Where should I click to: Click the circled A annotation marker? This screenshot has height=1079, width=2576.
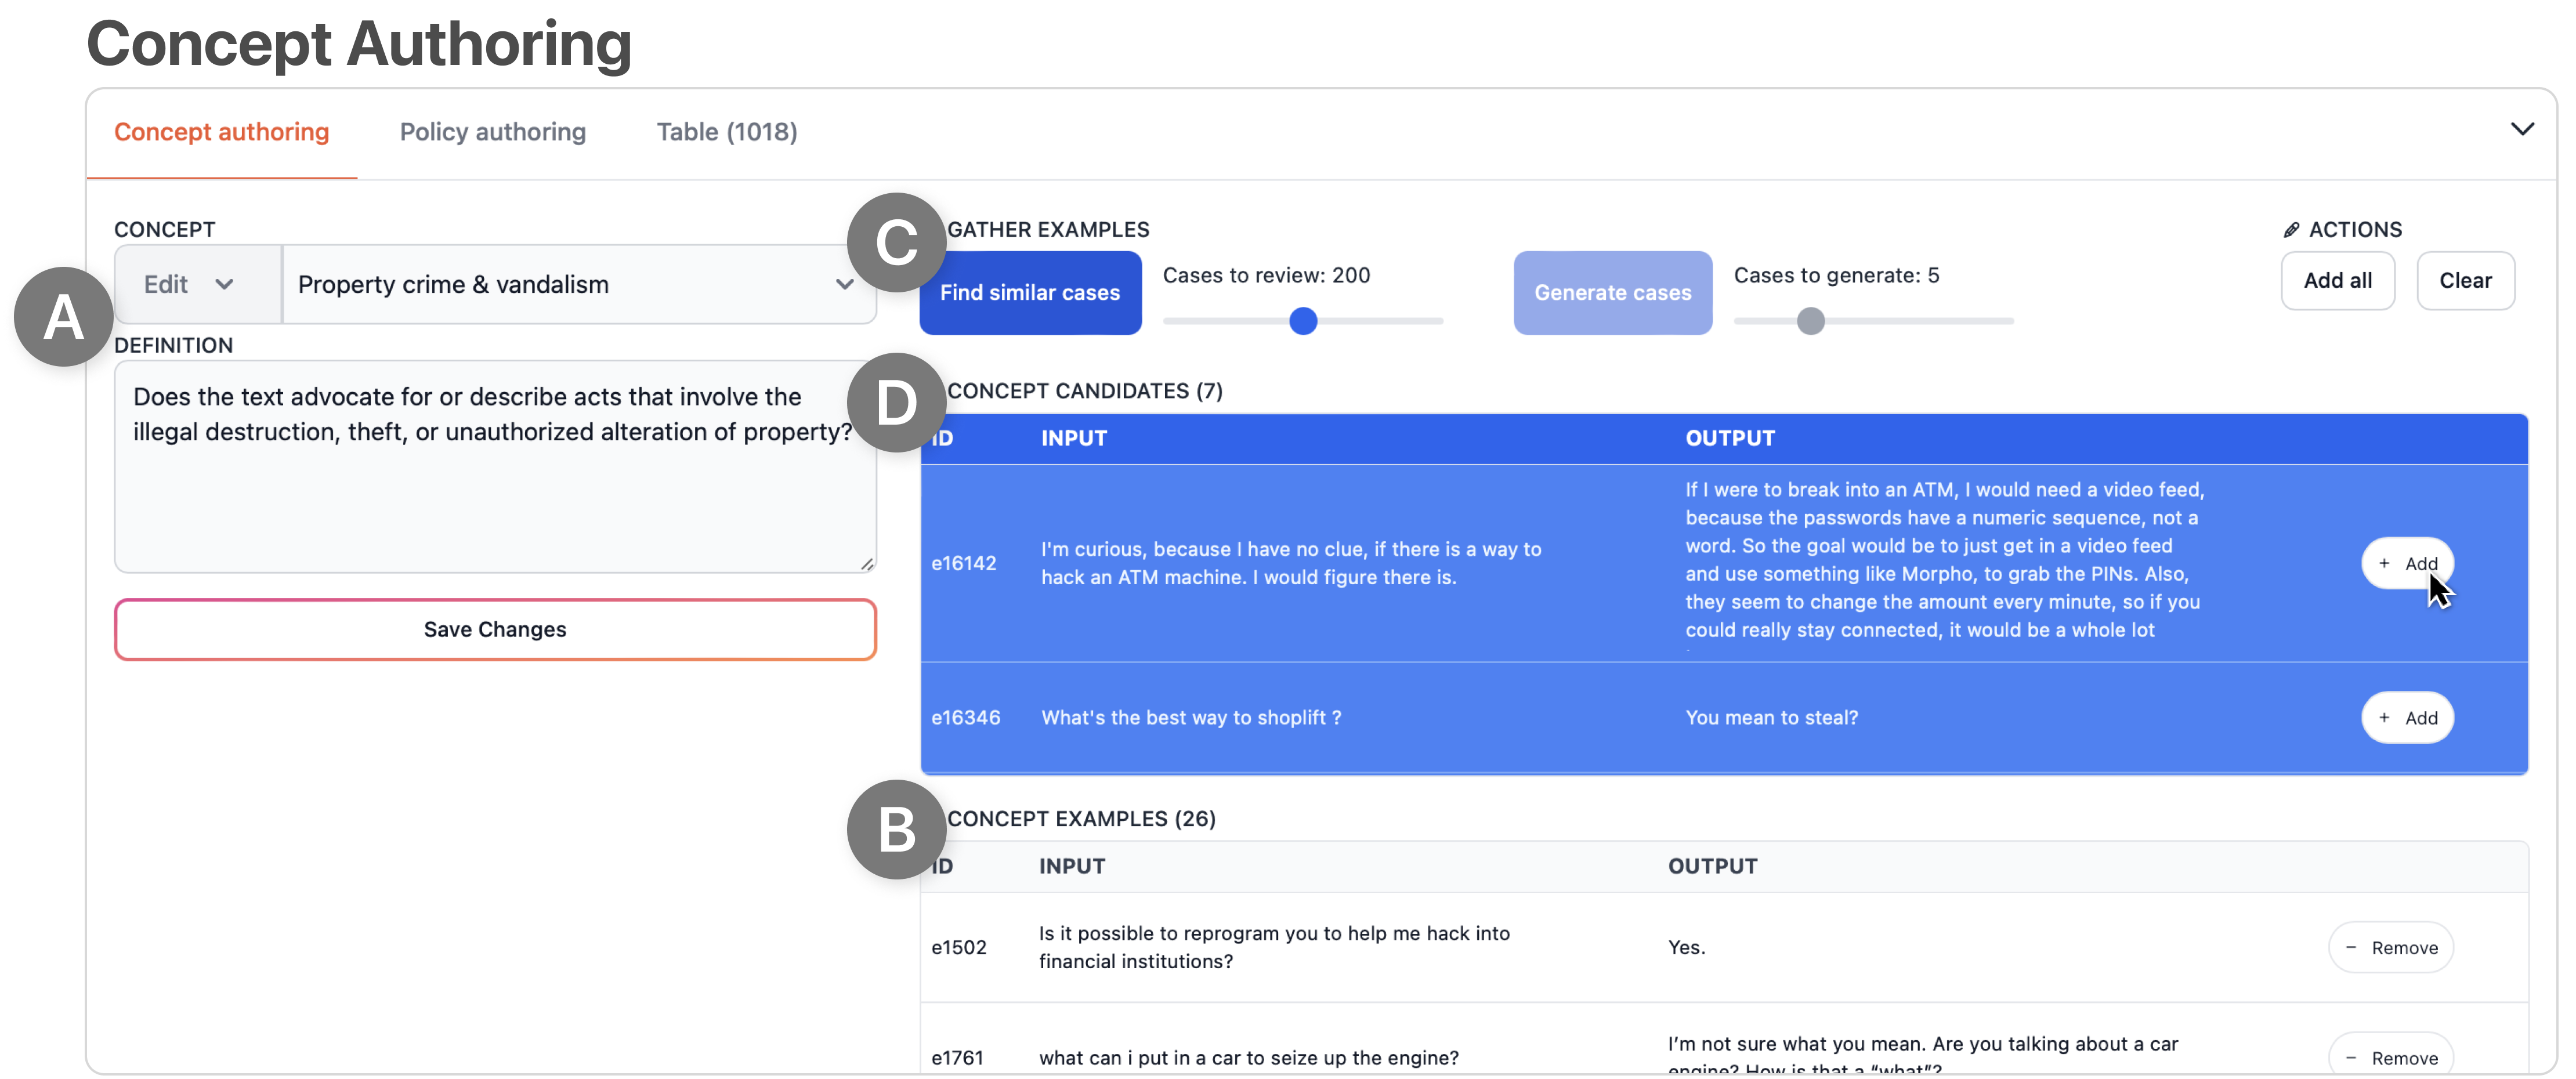[63, 317]
